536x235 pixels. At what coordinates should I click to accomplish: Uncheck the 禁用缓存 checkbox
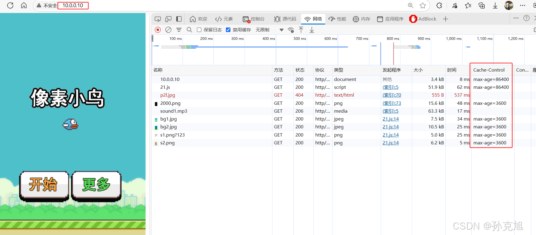(228, 30)
